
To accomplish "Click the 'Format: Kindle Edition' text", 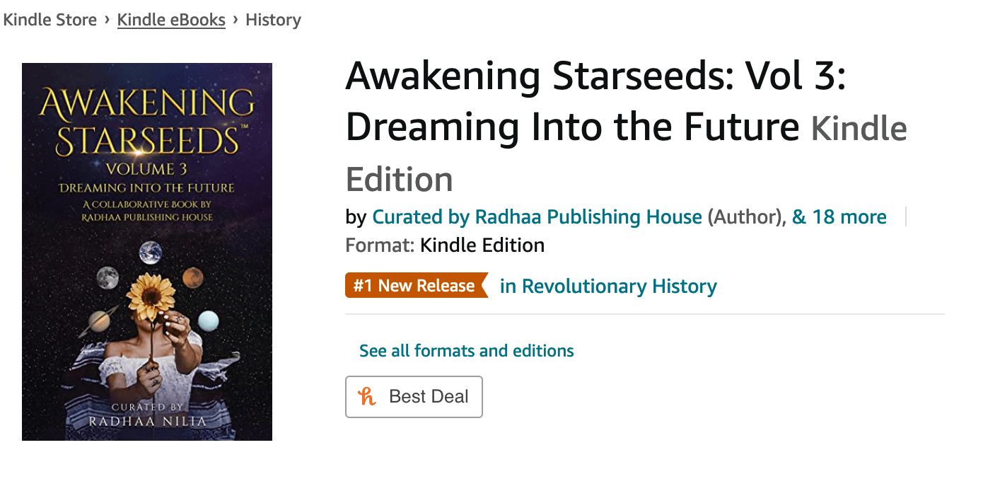I will [x=445, y=245].
